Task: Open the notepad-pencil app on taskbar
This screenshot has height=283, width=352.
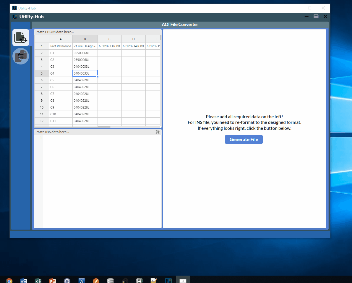Action: (154, 281)
